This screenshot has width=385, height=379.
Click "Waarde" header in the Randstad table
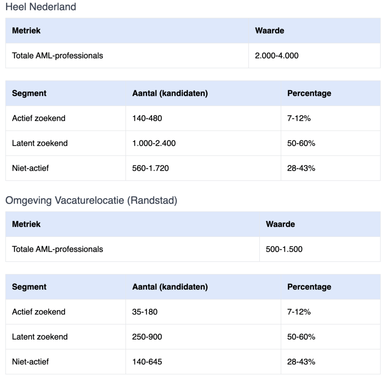click(280, 224)
